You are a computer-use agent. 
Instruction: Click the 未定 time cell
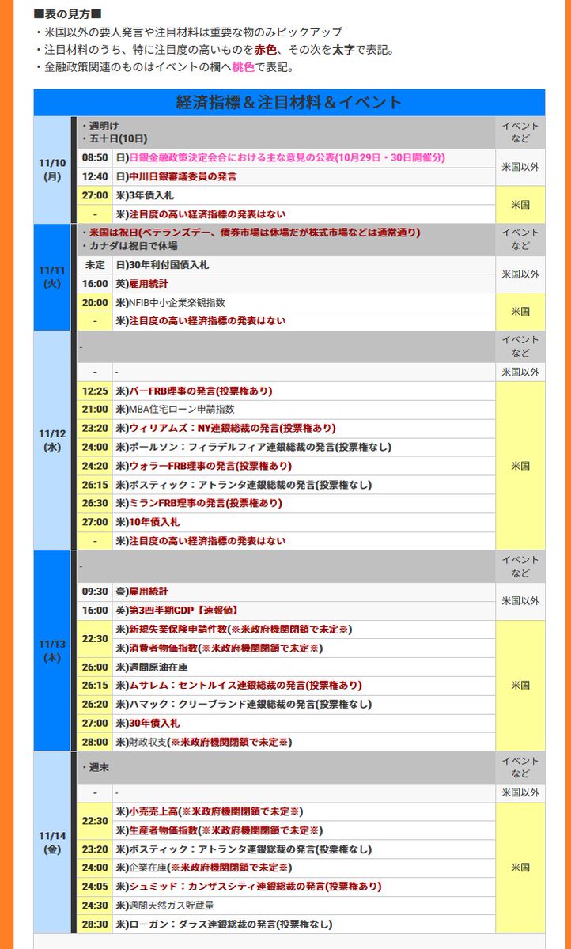tap(95, 265)
